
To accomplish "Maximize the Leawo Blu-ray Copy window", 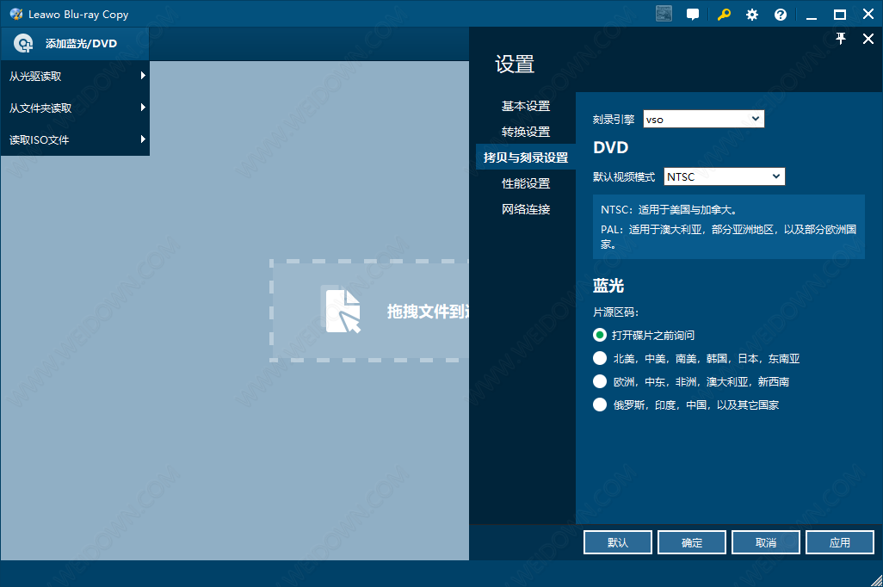I will (840, 15).
